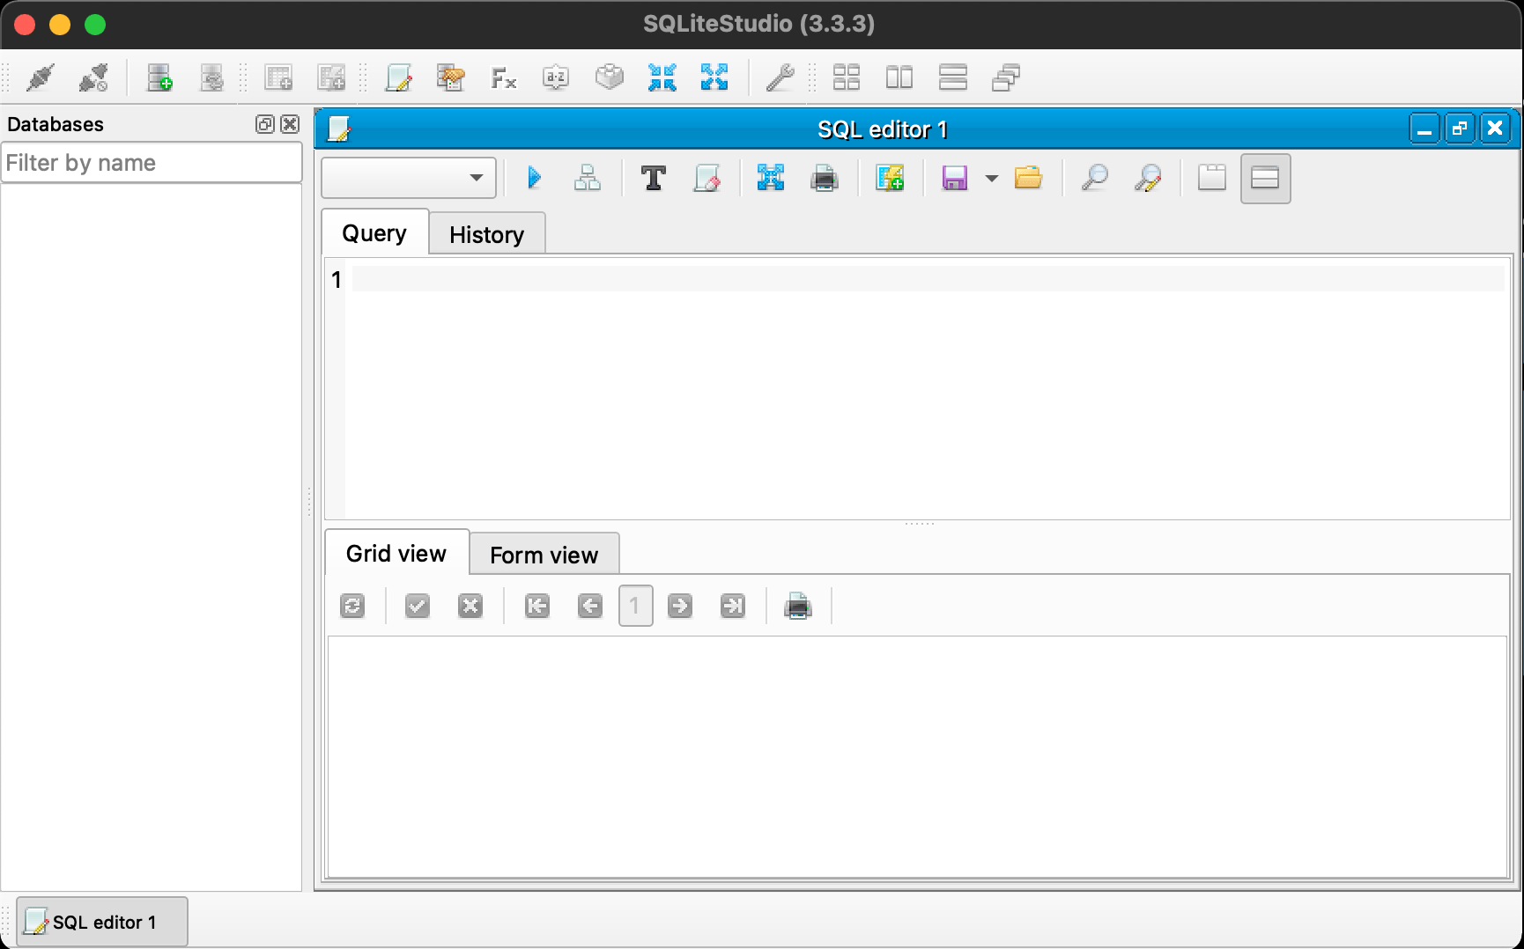Roll back the grid changes
This screenshot has height=949, width=1524.
coord(470,606)
